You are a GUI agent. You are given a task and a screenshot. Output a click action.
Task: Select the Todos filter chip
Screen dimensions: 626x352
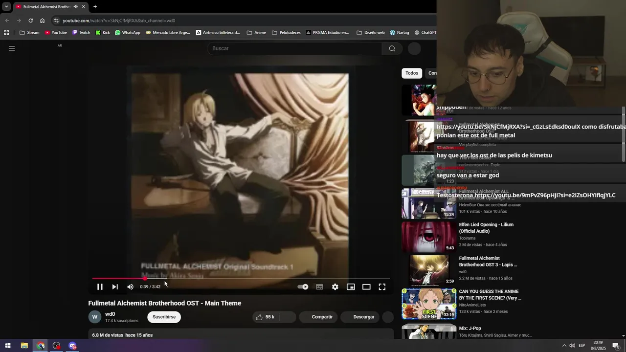click(x=412, y=73)
